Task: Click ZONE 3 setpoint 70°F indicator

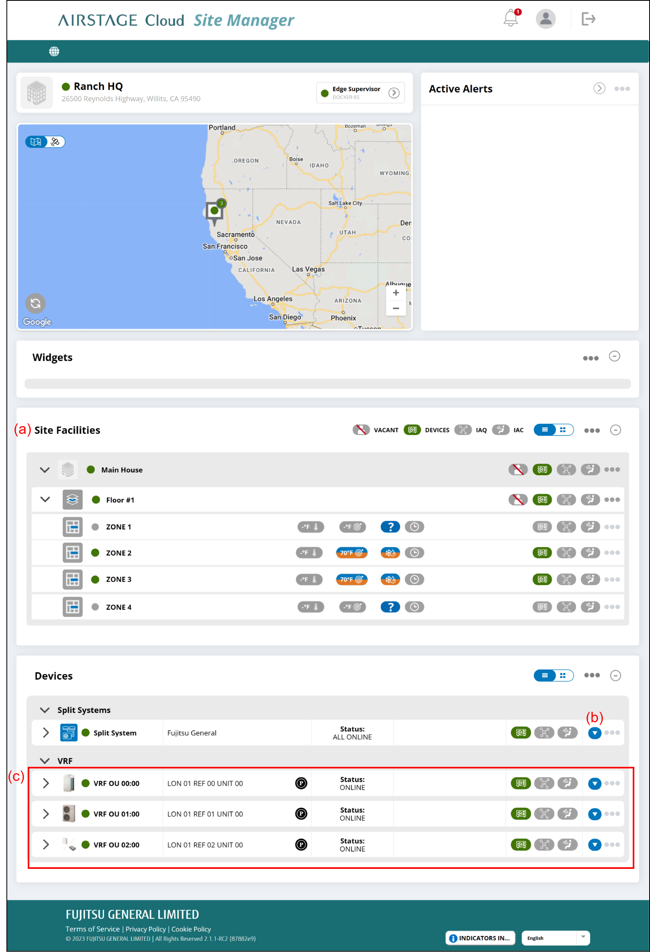Action: 352,580
